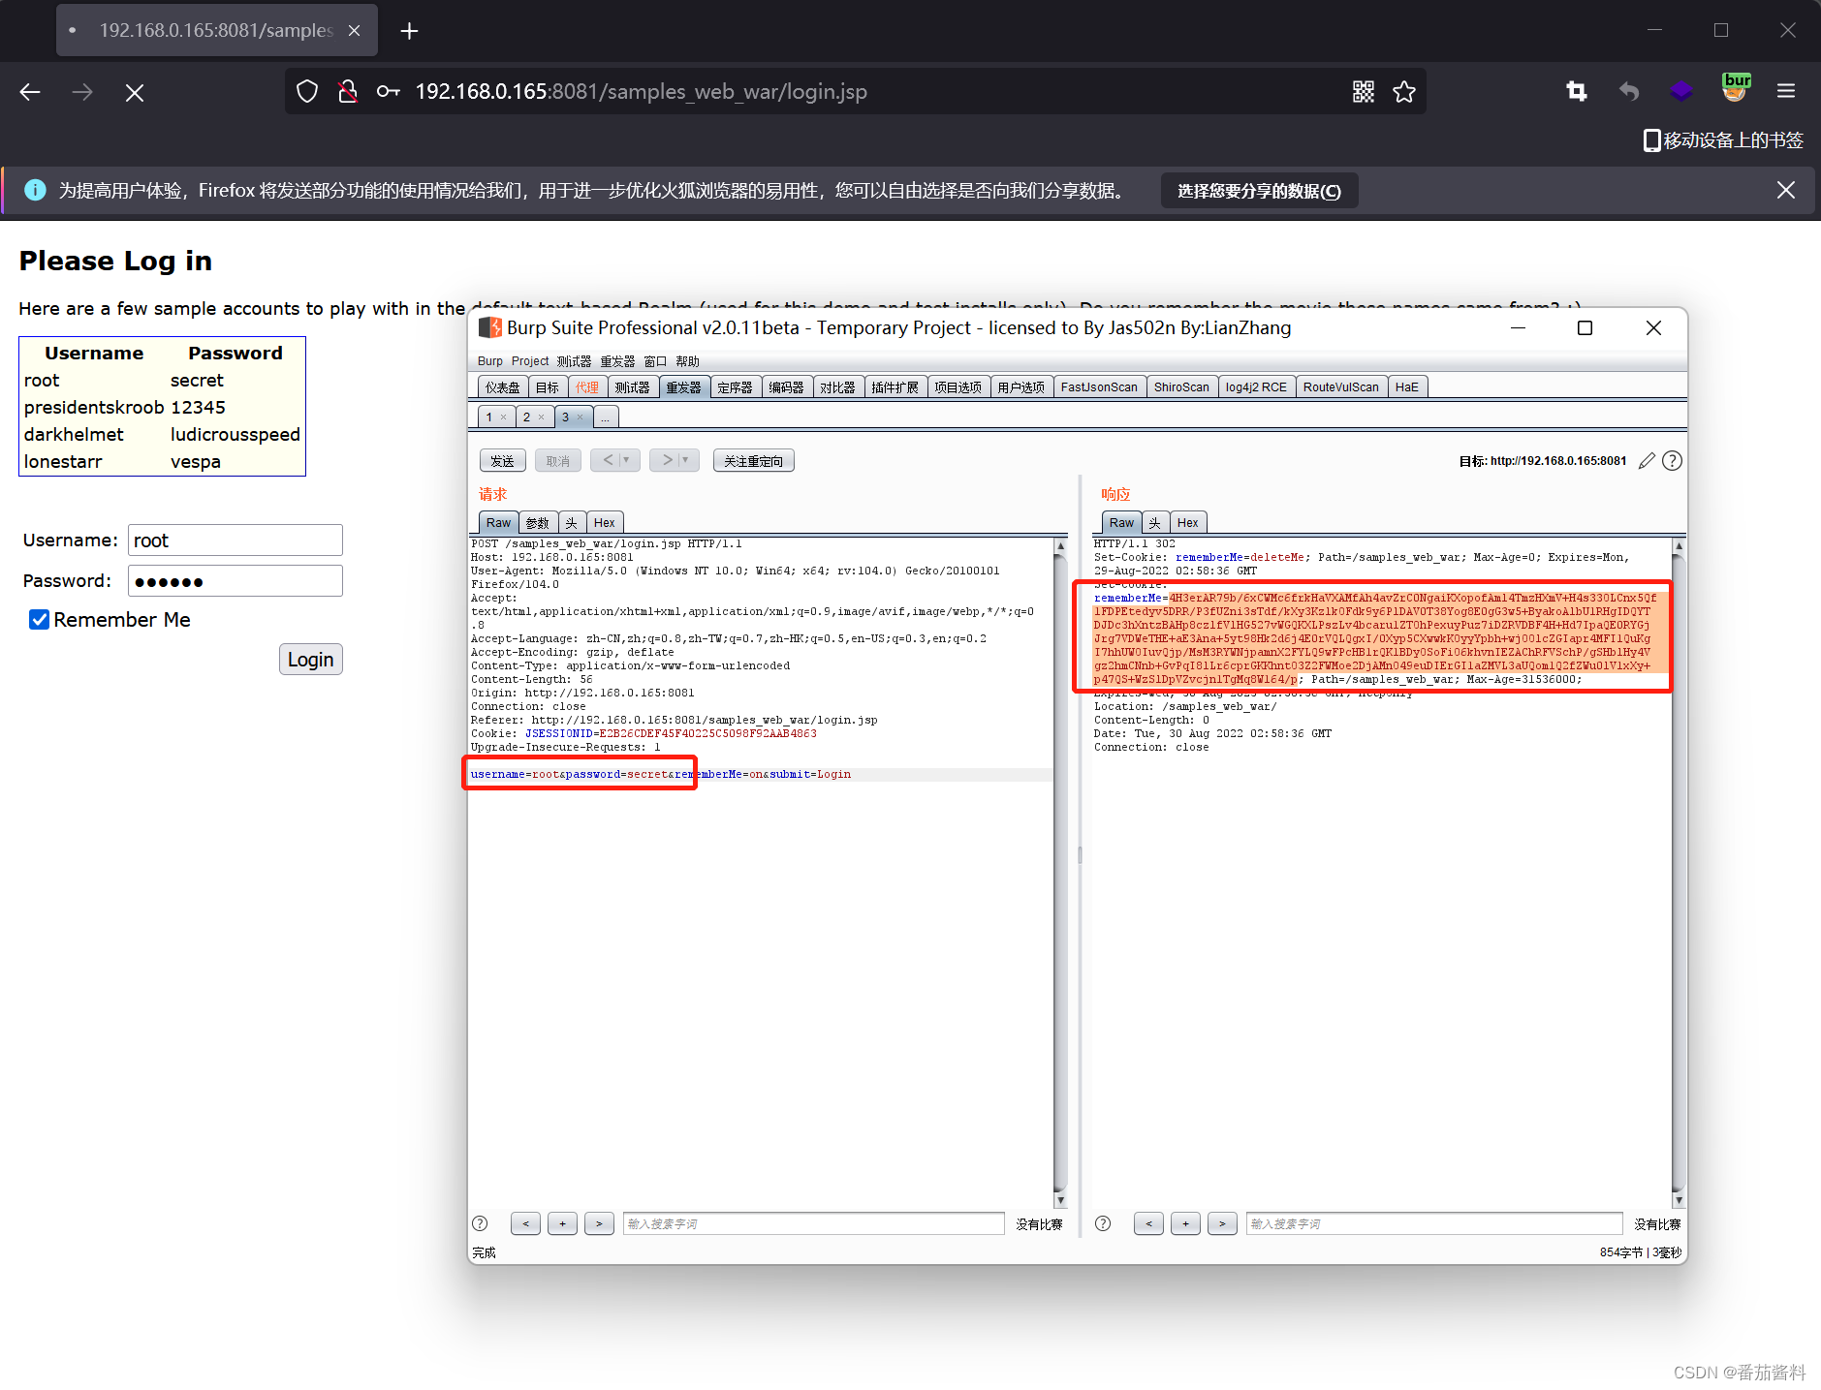
Task: Go back in the Firefox browser
Action: [30, 92]
